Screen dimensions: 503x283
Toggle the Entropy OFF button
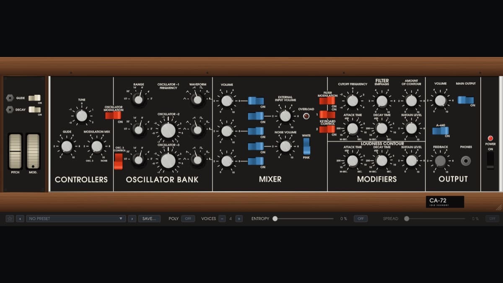(x=360, y=218)
